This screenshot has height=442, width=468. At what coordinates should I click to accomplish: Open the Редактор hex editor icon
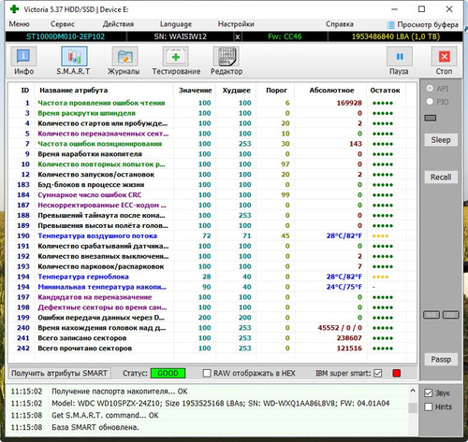(x=227, y=56)
